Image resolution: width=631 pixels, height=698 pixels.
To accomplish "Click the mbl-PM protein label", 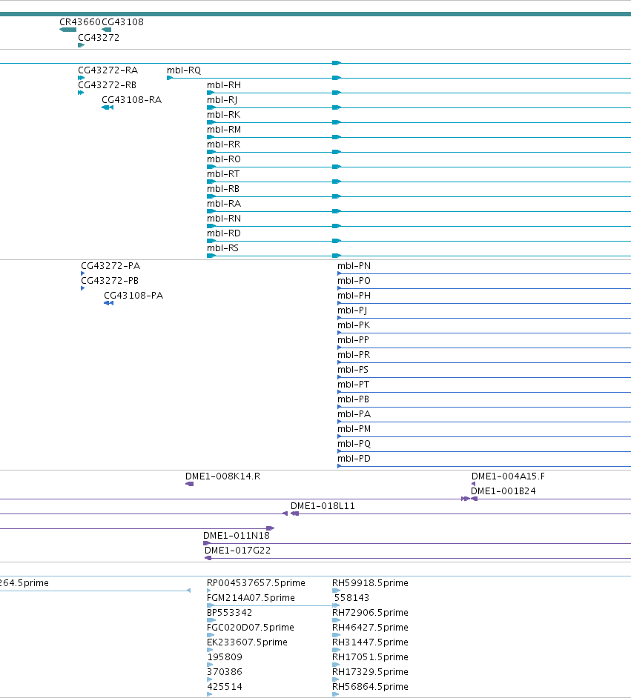I will 354,429.
